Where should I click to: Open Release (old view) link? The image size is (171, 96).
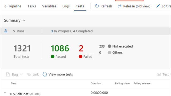[x=137, y=6]
